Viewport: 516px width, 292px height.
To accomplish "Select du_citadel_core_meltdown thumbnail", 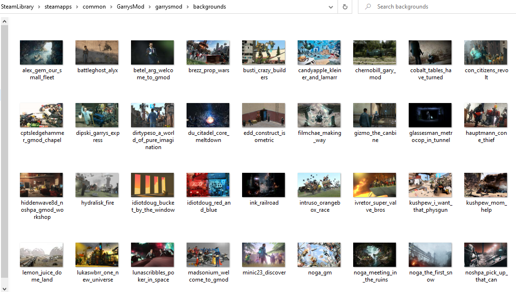I will (x=208, y=115).
